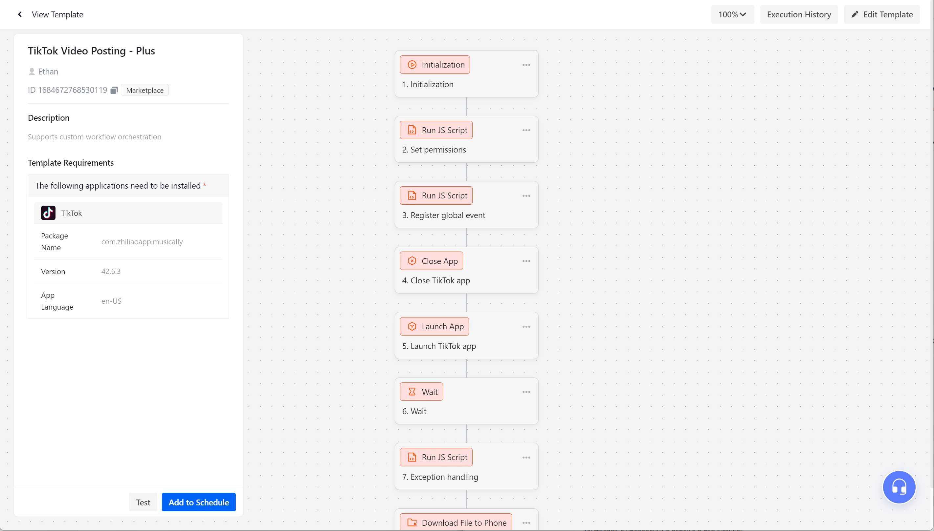Open the more options menu for Initialization step
934x531 pixels.
click(x=526, y=65)
